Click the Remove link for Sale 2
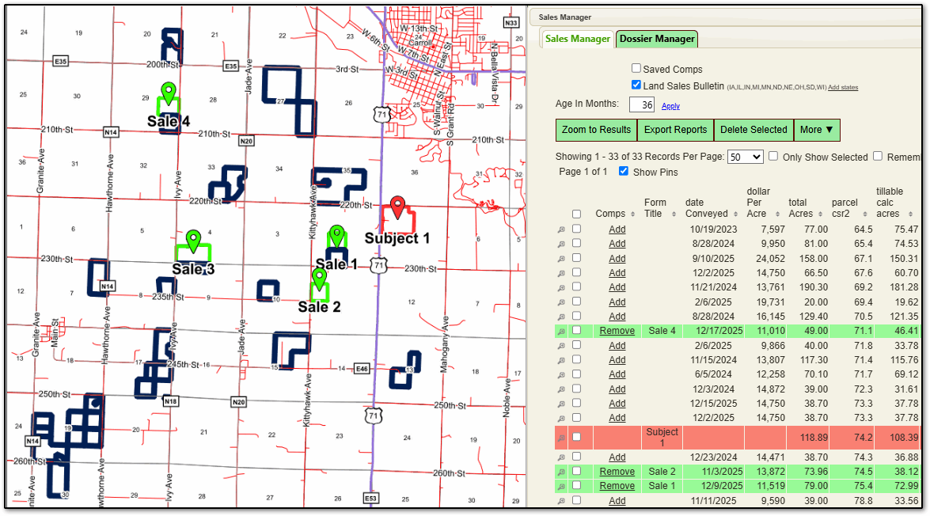The image size is (930, 516). [x=617, y=472]
